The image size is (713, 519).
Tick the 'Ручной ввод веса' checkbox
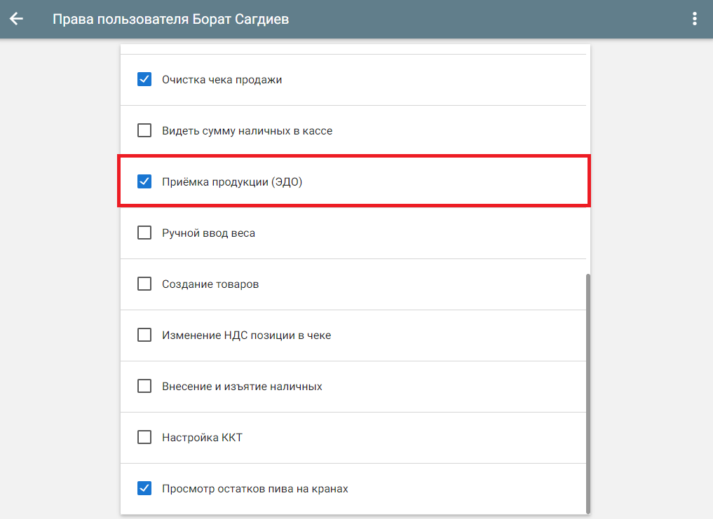click(144, 233)
